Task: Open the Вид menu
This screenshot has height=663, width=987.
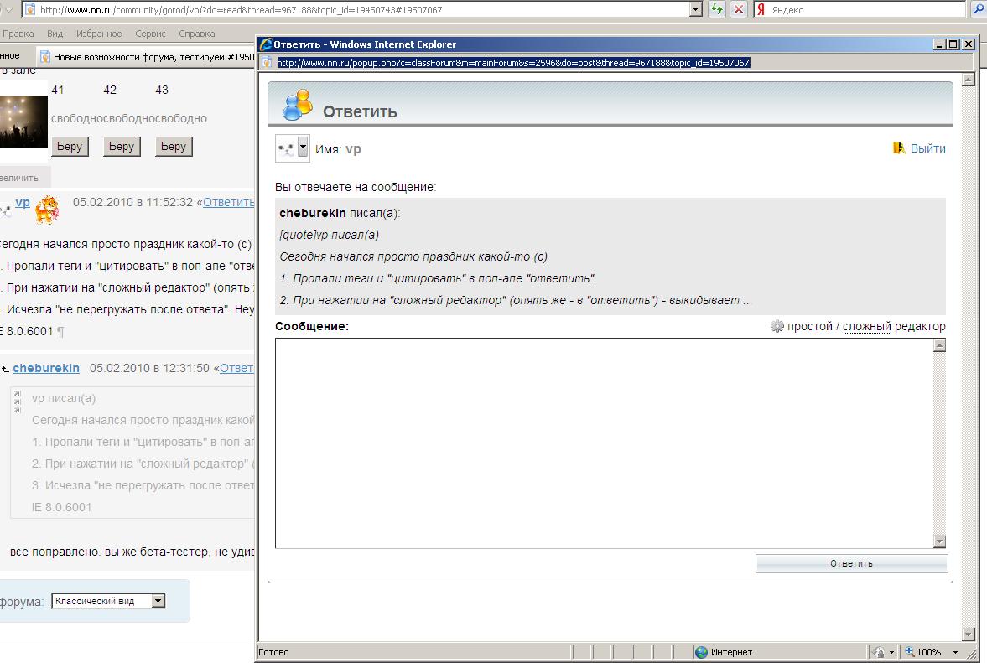Action: click(x=55, y=34)
